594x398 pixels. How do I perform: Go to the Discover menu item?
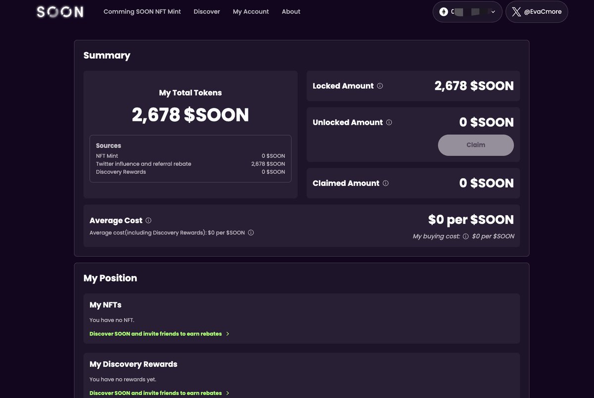coord(207,11)
